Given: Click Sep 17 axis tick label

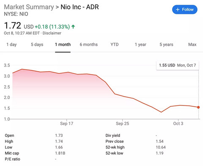Looking at the screenshot, I should [66, 124].
